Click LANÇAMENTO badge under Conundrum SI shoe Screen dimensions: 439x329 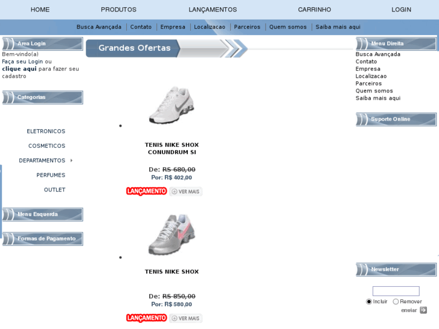(x=146, y=191)
